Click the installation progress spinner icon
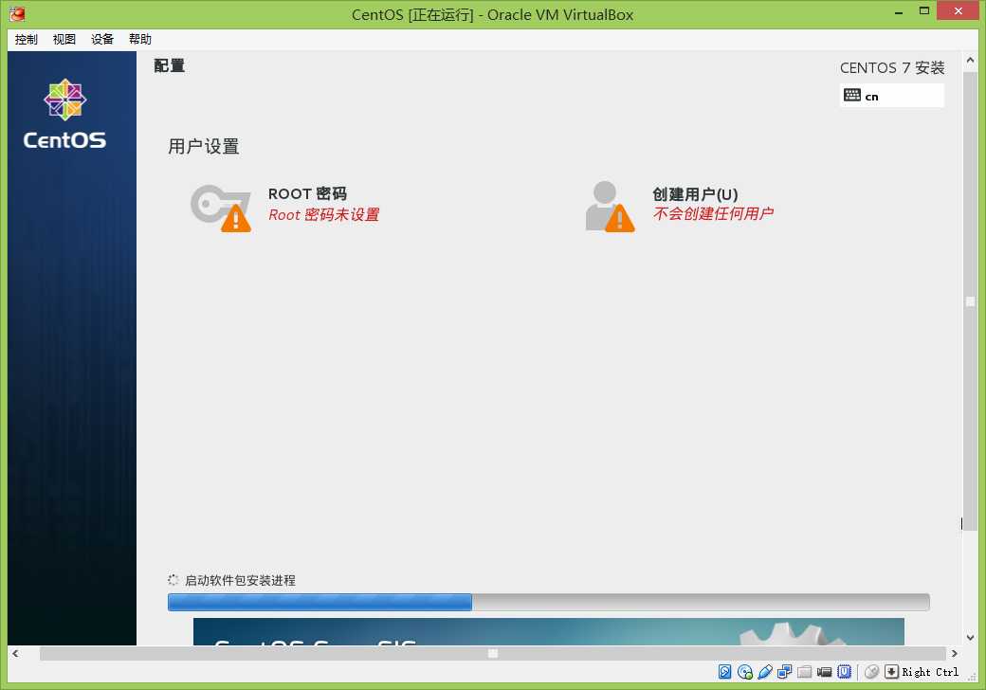Screen dimensions: 986x690 173,579
